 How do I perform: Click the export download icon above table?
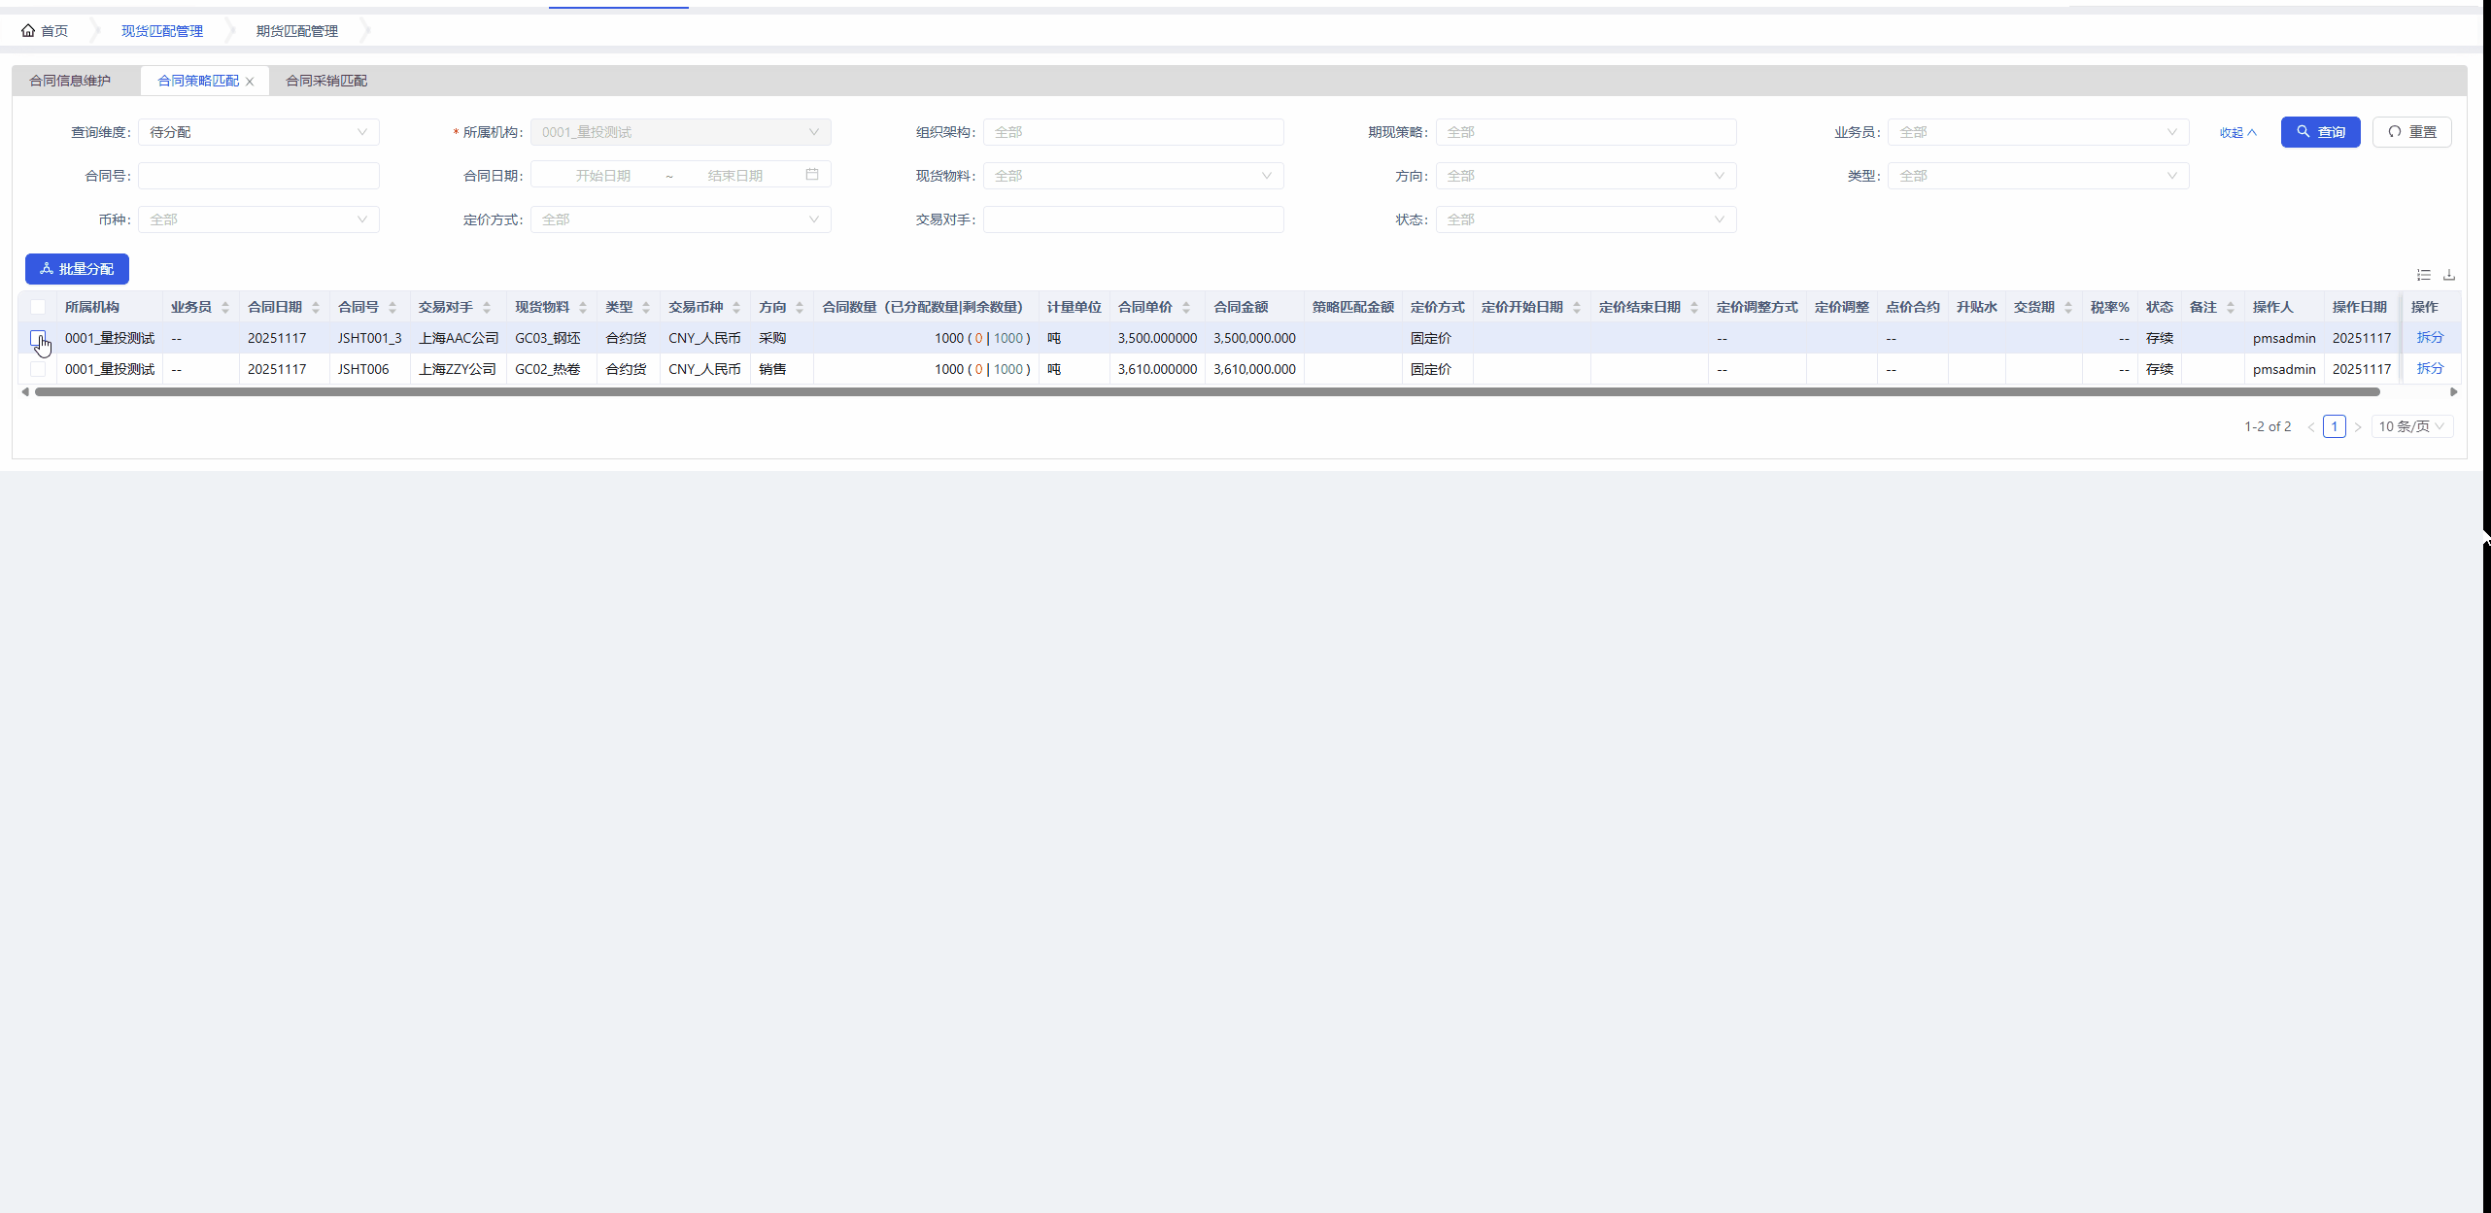click(2449, 276)
